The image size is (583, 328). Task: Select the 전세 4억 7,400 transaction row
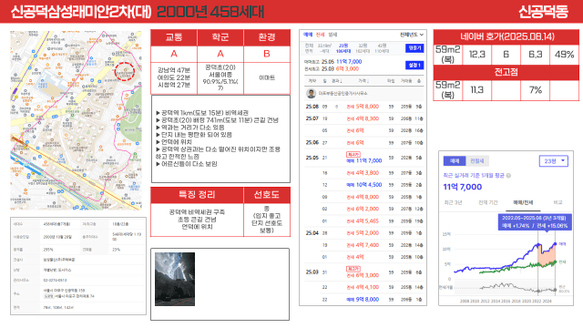(x=364, y=245)
